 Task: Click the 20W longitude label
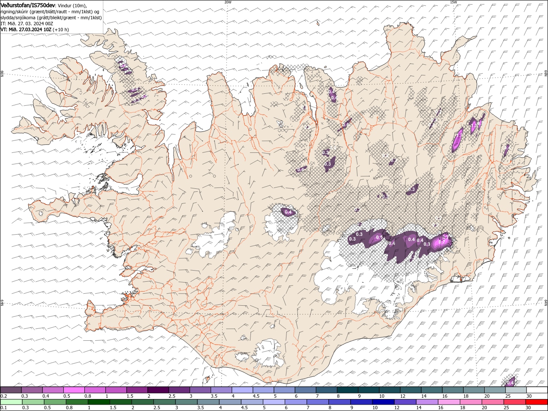228,2
